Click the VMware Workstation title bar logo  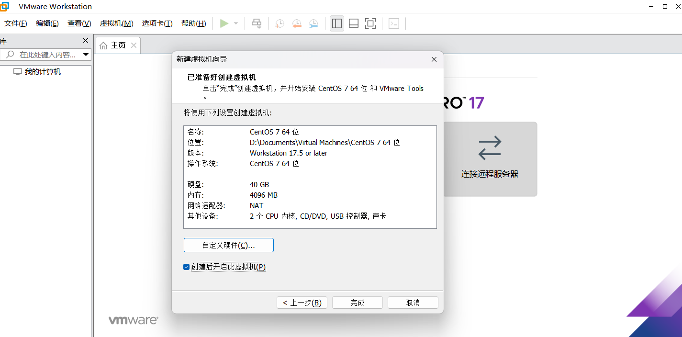point(4,6)
